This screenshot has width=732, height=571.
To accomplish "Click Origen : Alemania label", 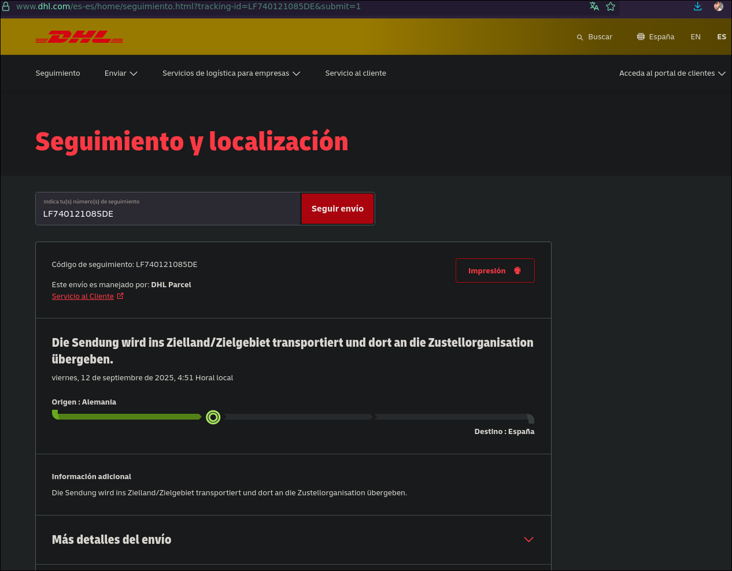I will click(x=84, y=402).
